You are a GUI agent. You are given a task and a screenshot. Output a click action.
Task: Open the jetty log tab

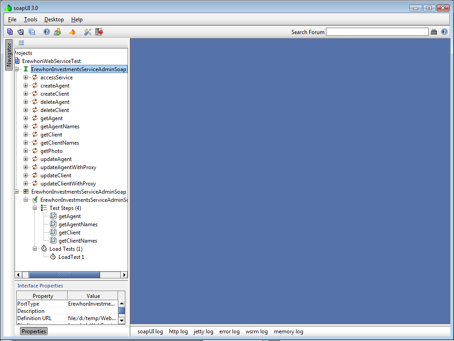click(x=203, y=331)
